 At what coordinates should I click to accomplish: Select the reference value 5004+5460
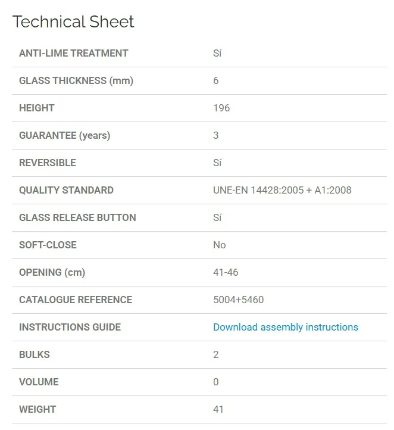pos(239,300)
